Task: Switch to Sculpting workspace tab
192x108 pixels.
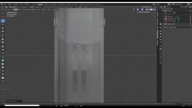Action: coord(46,4)
